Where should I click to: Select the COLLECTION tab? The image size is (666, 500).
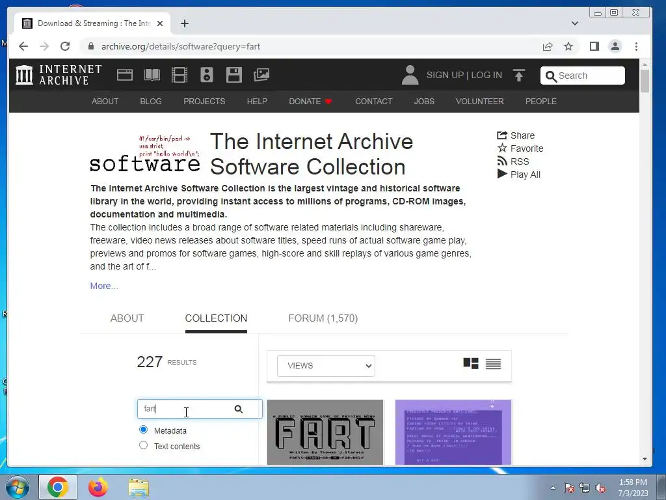tap(216, 318)
